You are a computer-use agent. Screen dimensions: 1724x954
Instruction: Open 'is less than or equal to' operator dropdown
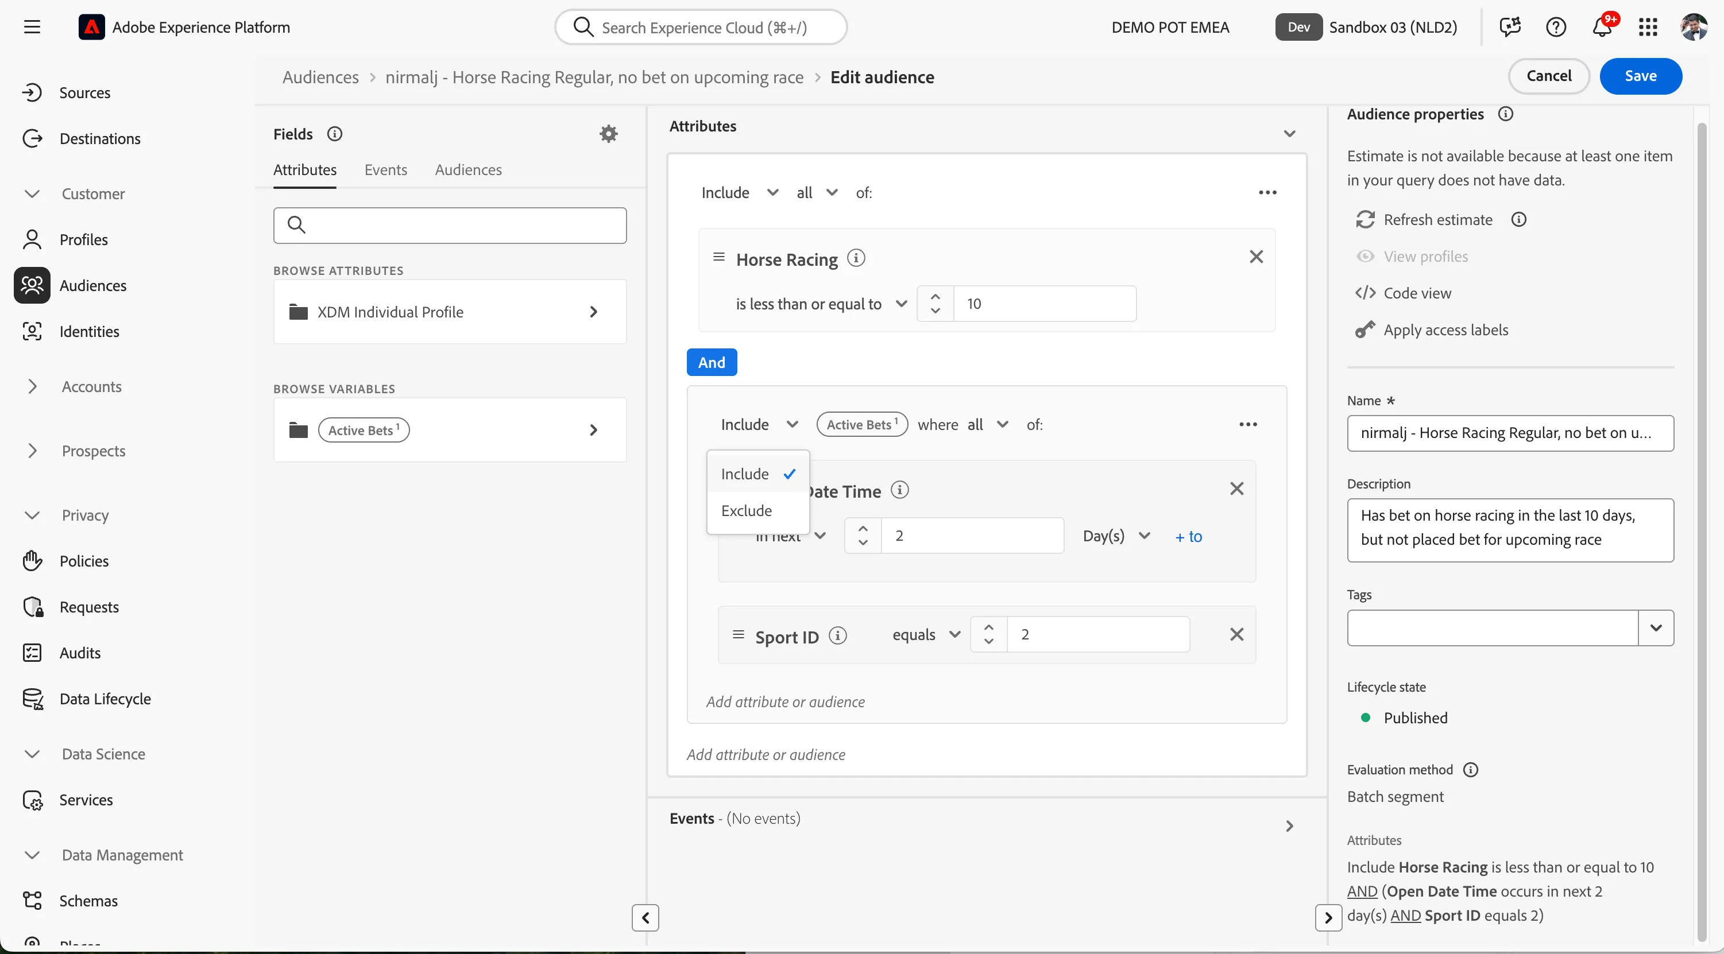[821, 304]
